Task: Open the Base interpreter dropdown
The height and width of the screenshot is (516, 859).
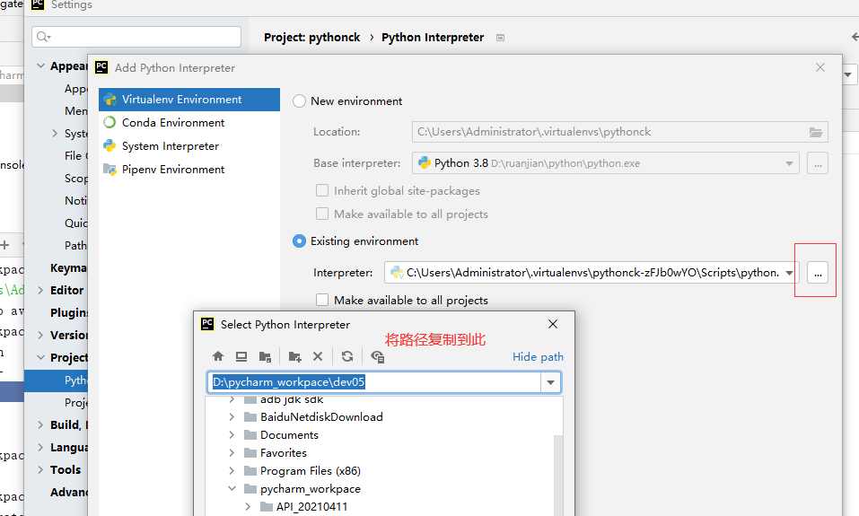Action: (x=789, y=163)
